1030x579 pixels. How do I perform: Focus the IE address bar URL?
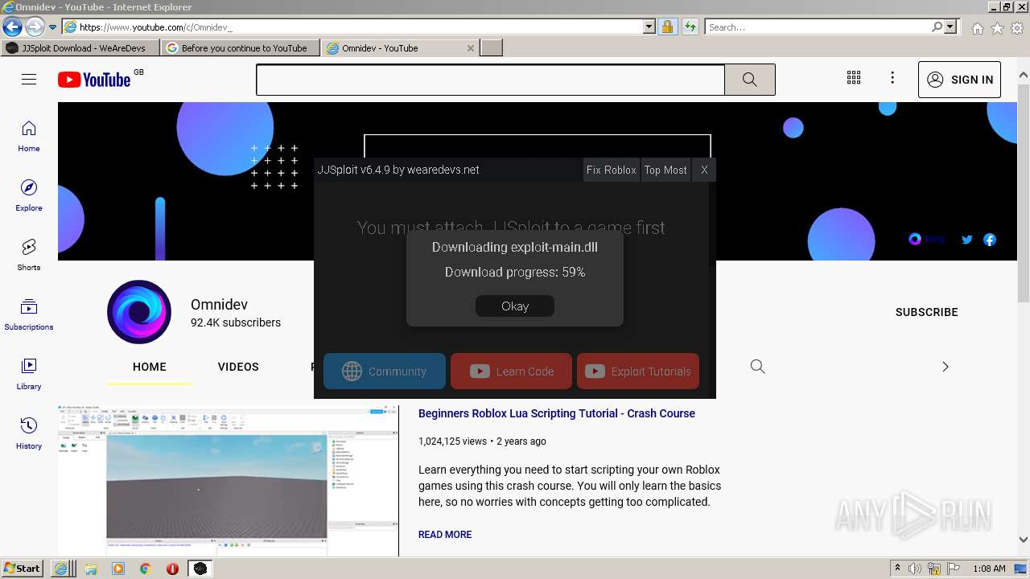[360, 27]
